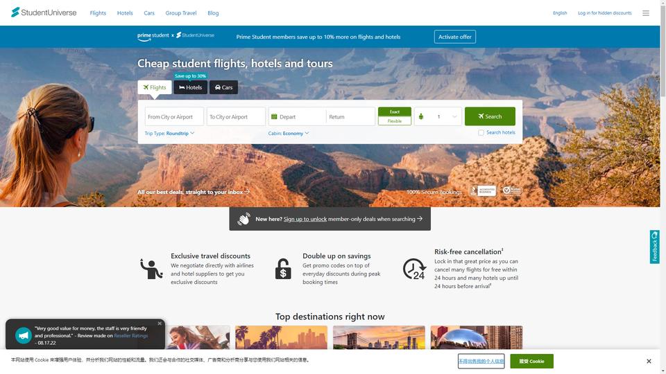Screen dimensions: 666x374
Task: Click the StudentUniverse logo
Action: coord(44,12)
